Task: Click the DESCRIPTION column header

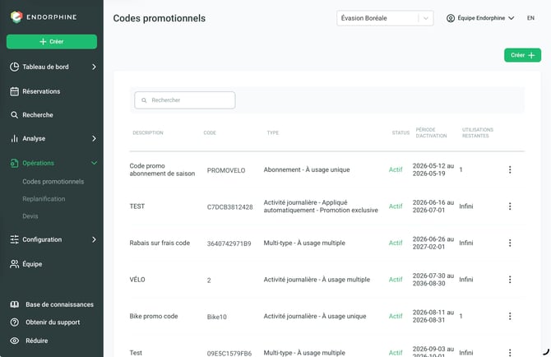Action: [x=148, y=132]
